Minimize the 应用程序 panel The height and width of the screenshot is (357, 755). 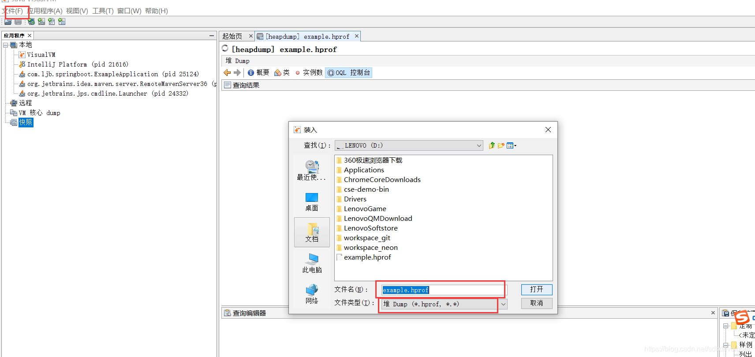pos(212,36)
